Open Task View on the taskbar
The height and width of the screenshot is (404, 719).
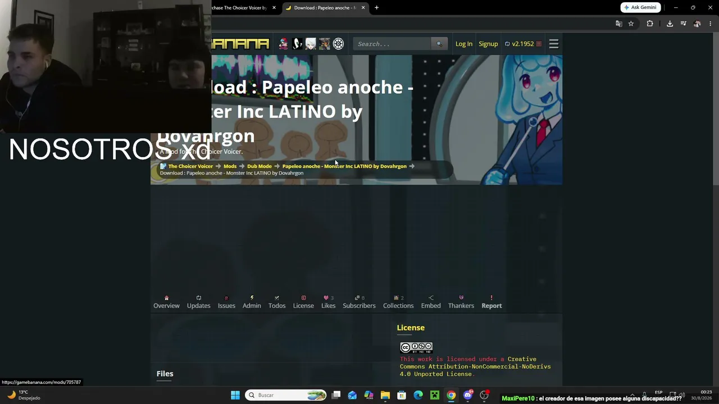tap(336, 395)
